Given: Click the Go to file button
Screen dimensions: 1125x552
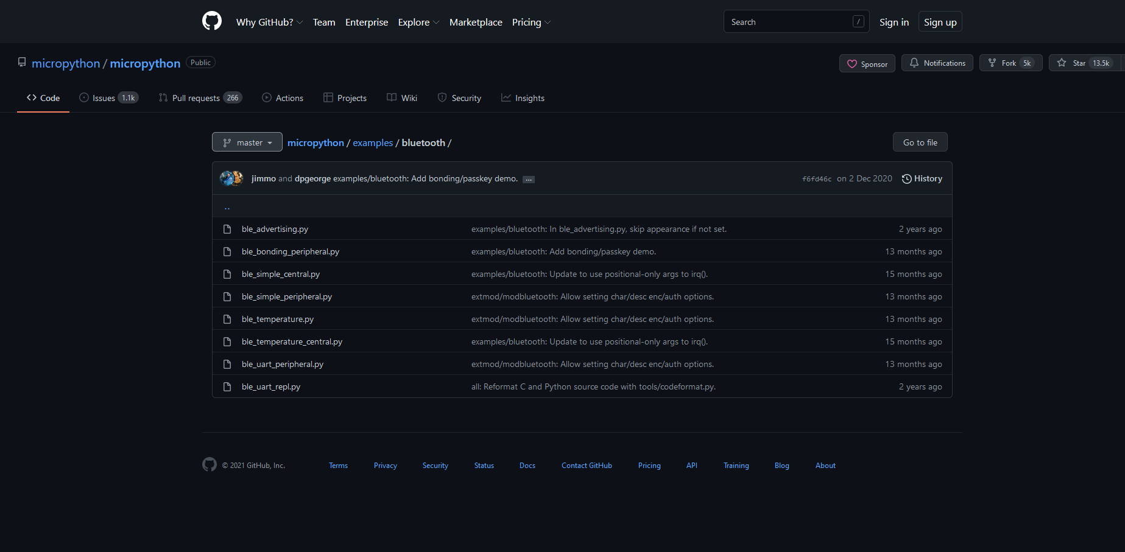Looking at the screenshot, I should [920, 142].
